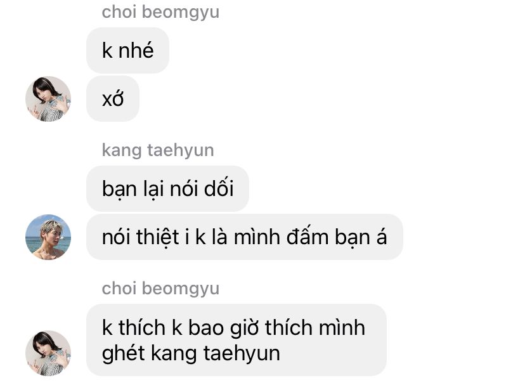Click 'taehyun' inside the last message bubble
The width and height of the screenshot is (525, 385).
click(242, 353)
